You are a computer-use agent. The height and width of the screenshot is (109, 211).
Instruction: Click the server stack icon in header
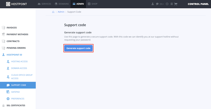pyautogui.click(x=172, y=4)
